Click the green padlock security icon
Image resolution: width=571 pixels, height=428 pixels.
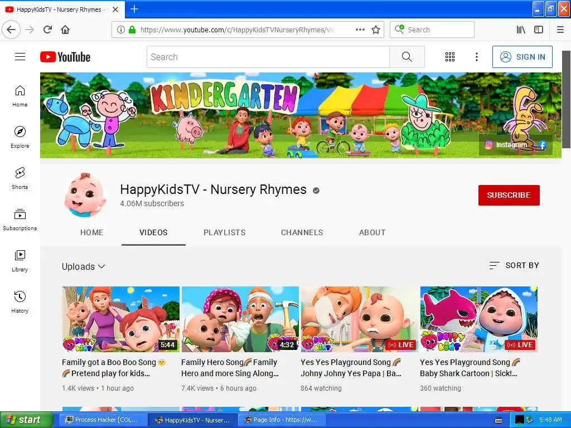pos(132,30)
